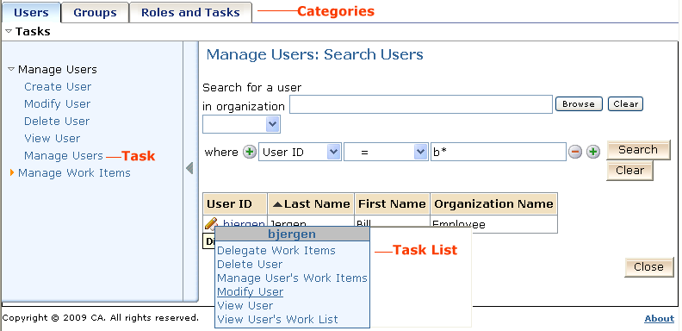Collapse the Manage Users tree node
The width and height of the screenshot is (682, 331).
(x=11, y=69)
